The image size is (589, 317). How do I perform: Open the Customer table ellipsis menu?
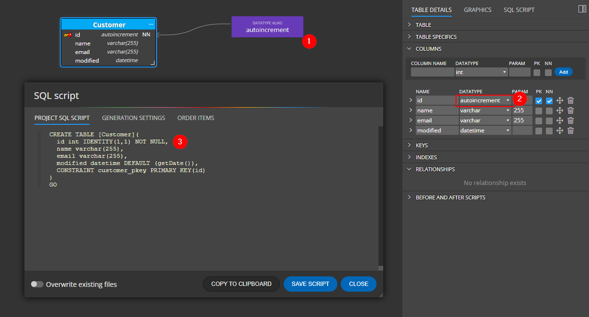pyautogui.click(x=151, y=24)
